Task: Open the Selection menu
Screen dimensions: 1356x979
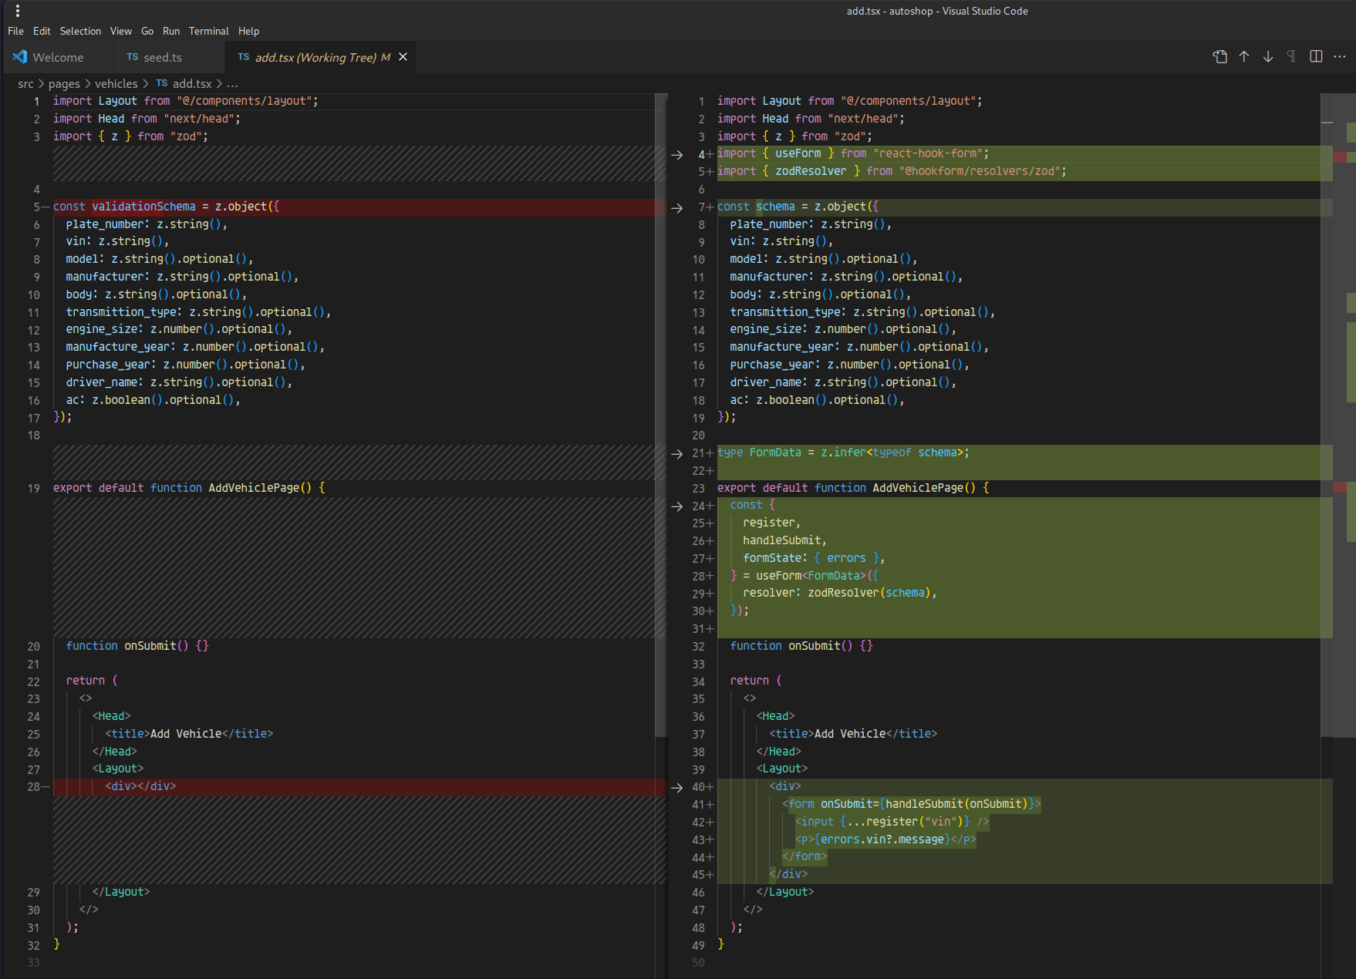Action: click(80, 31)
